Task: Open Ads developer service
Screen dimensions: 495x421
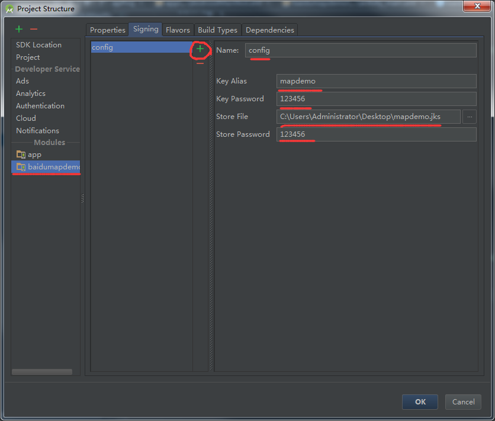Action: point(22,81)
